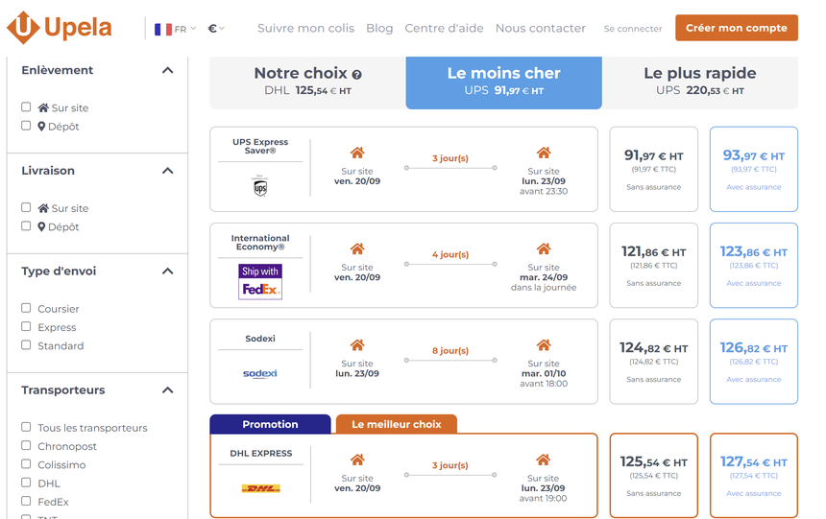Open the Blog menu link
Screen dimensions: 826x519
tap(379, 29)
